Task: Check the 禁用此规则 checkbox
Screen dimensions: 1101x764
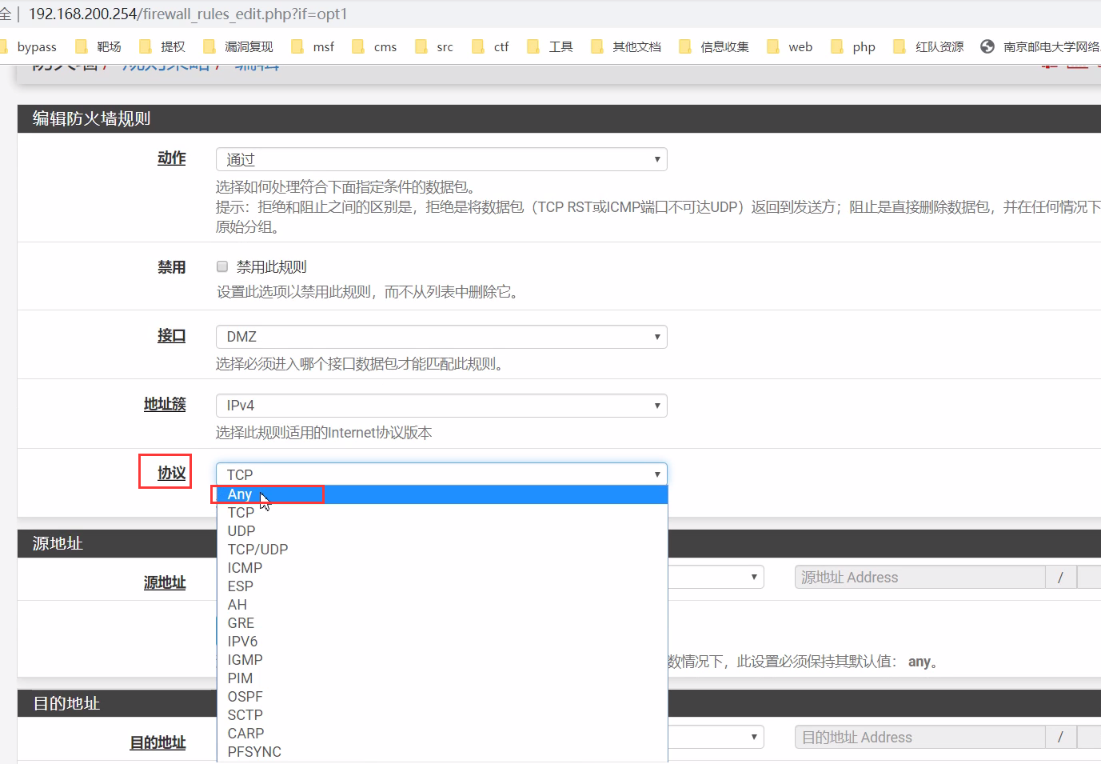Action: pos(221,266)
